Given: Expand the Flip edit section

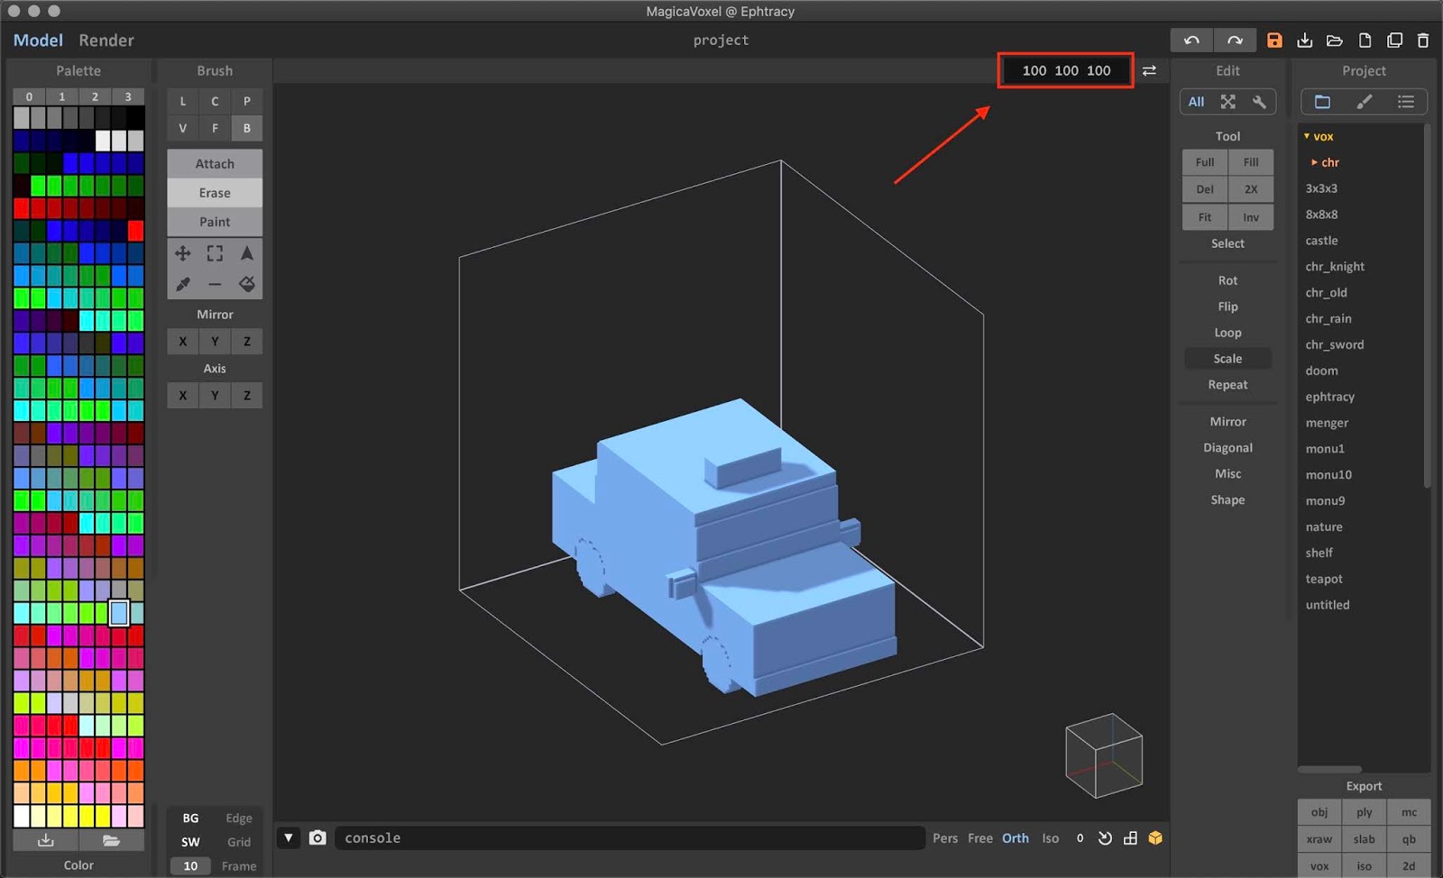Looking at the screenshot, I should 1227,306.
